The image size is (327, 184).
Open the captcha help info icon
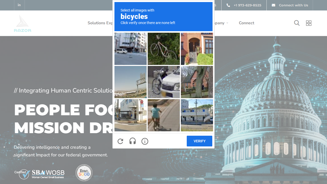[x=145, y=141]
